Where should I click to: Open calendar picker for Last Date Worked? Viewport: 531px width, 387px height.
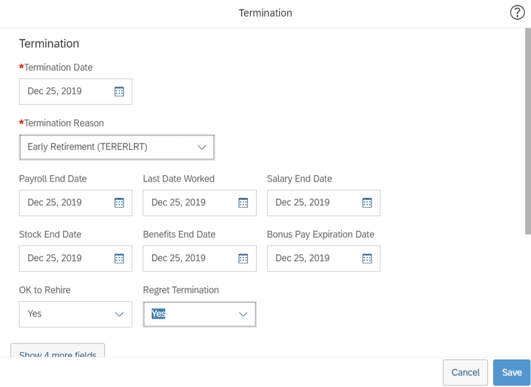tap(243, 203)
